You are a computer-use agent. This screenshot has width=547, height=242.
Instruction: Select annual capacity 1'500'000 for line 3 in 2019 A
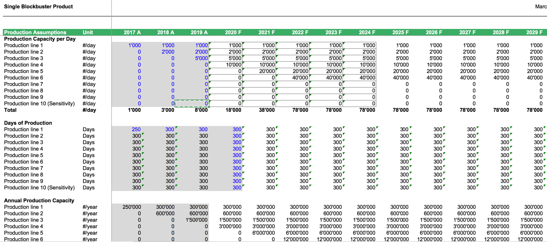197,220
